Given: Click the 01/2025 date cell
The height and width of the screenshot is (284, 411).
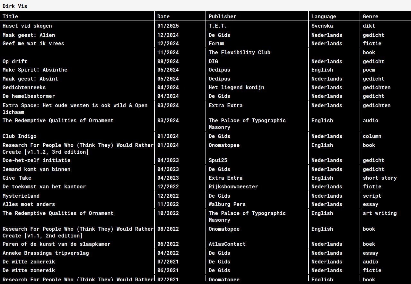Looking at the screenshot, I should coord(168,26).
